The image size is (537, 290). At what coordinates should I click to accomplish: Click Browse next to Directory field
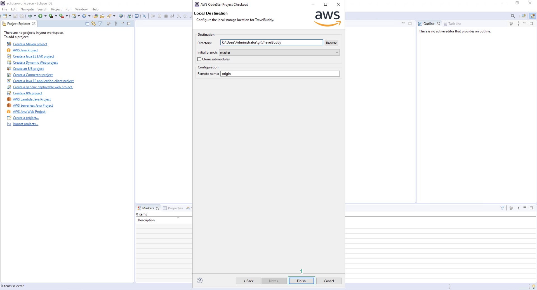[331, 43]
